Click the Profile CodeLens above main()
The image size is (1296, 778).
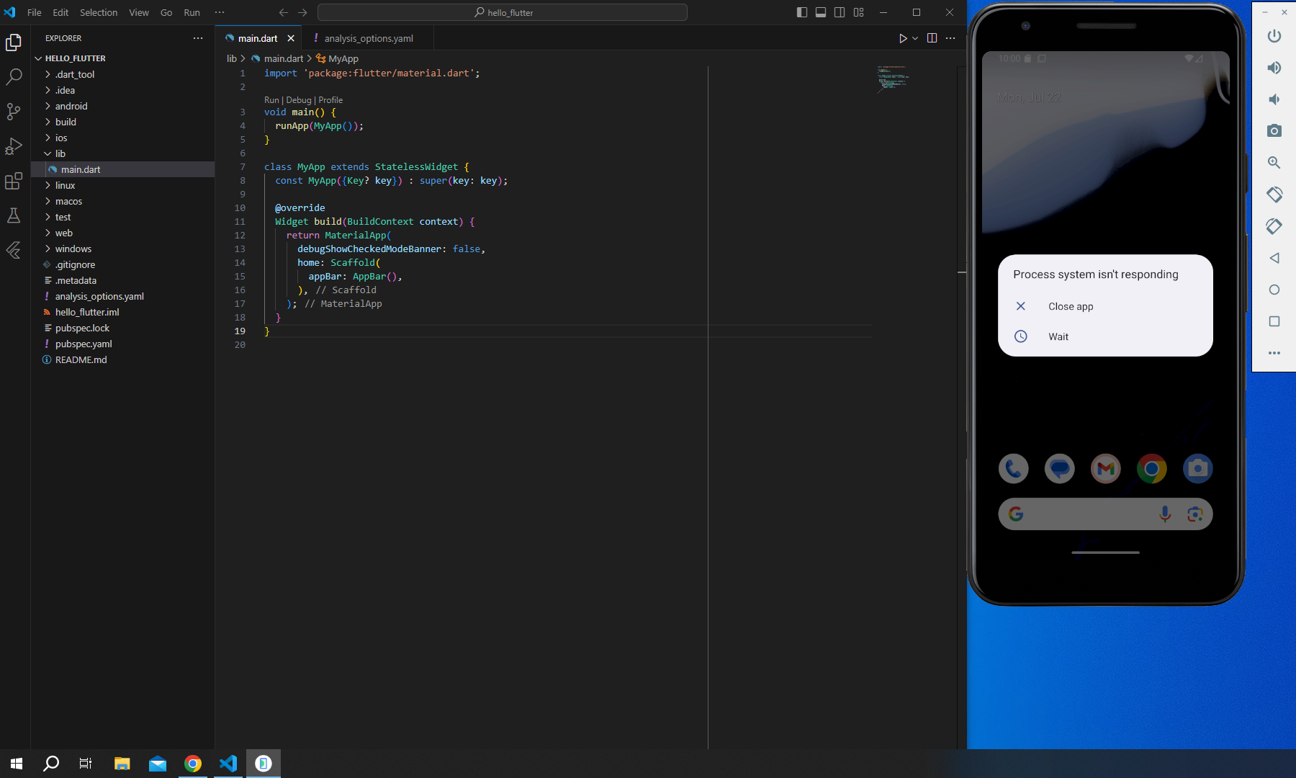pos(330,100)
